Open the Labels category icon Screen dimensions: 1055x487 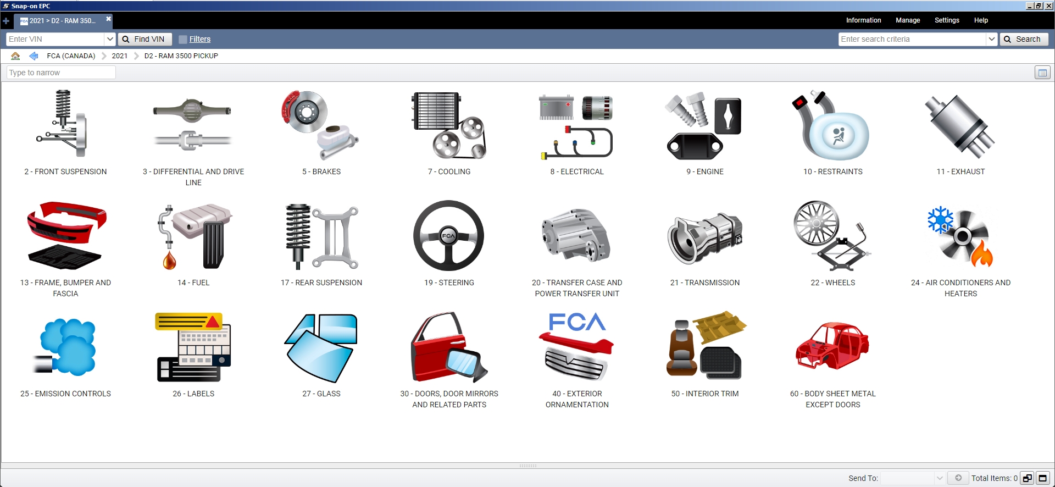click(193, 347)
